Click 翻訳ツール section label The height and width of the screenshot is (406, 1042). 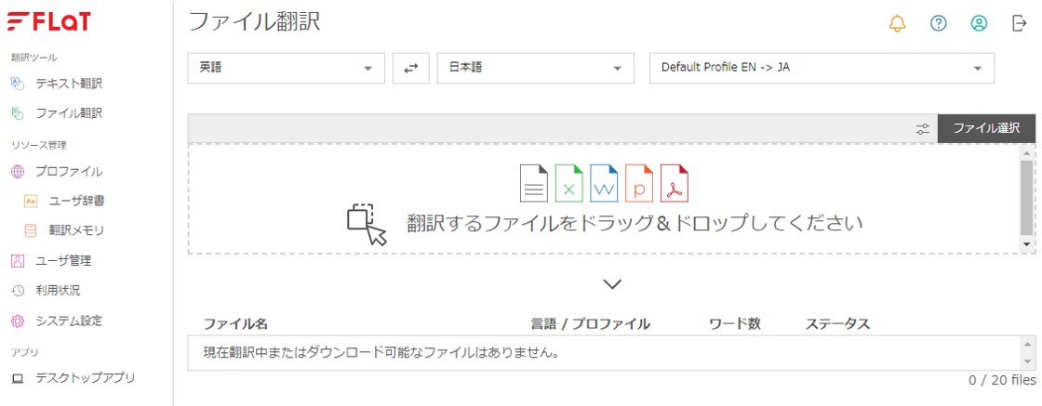[x=34, y=58]
